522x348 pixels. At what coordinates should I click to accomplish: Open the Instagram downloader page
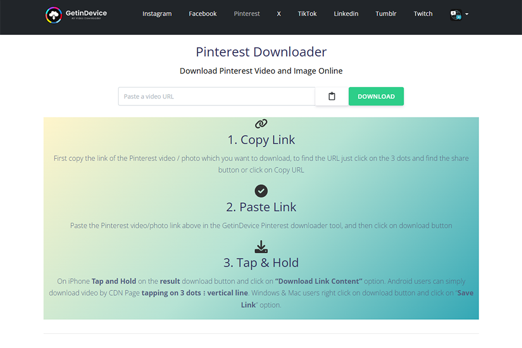tap(157, 14)
